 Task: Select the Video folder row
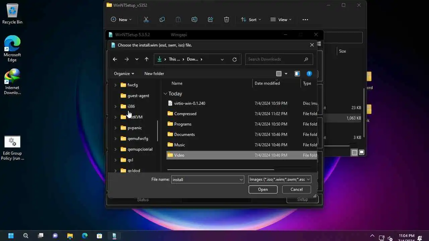point(241,155)
